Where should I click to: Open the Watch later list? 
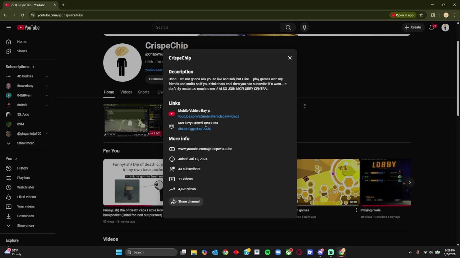[x=25, y=187]
